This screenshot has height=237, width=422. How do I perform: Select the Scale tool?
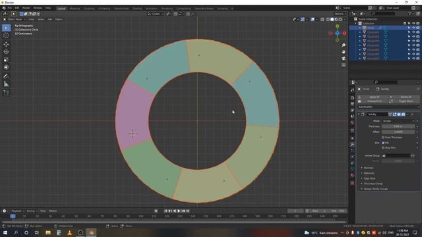coord(6,60)
